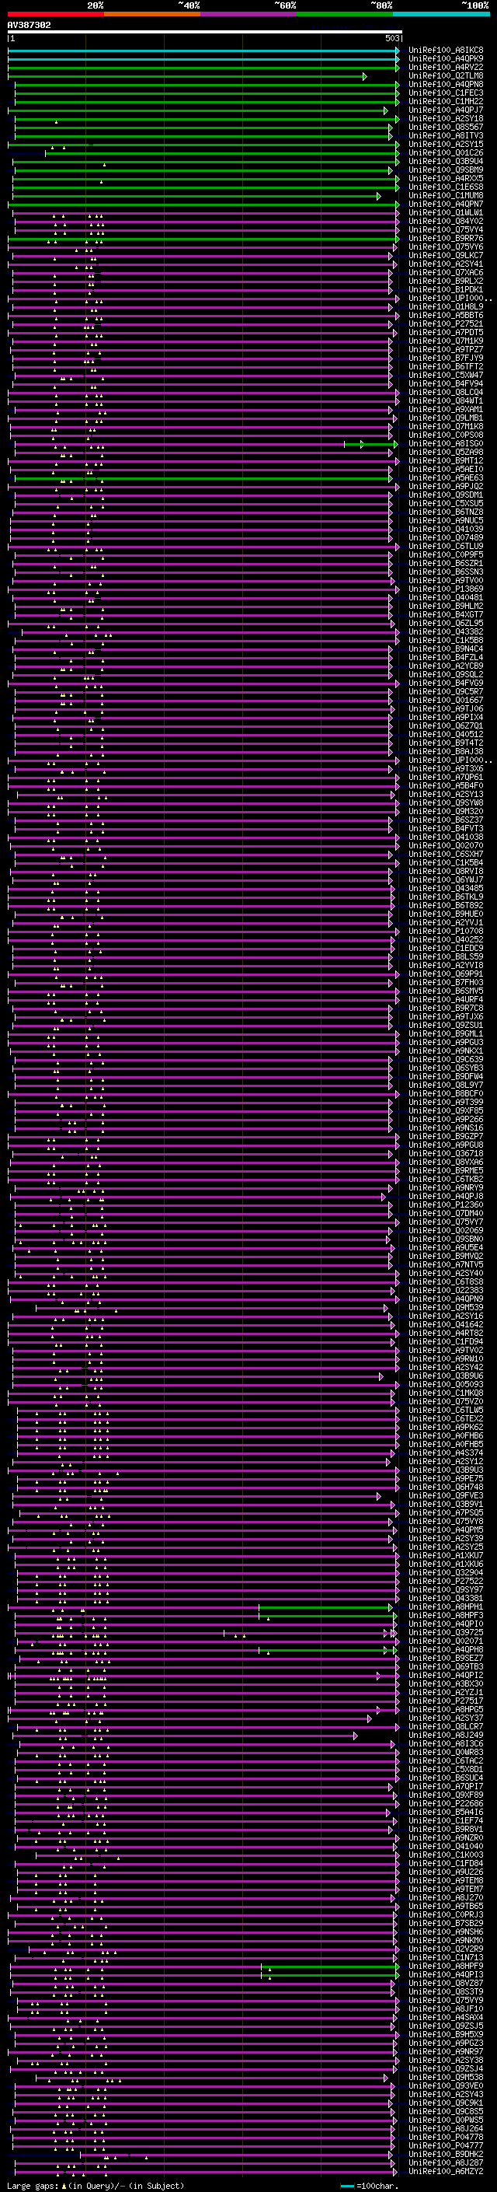Click the UniRef100_A8ISG0 label

point(445,444)
